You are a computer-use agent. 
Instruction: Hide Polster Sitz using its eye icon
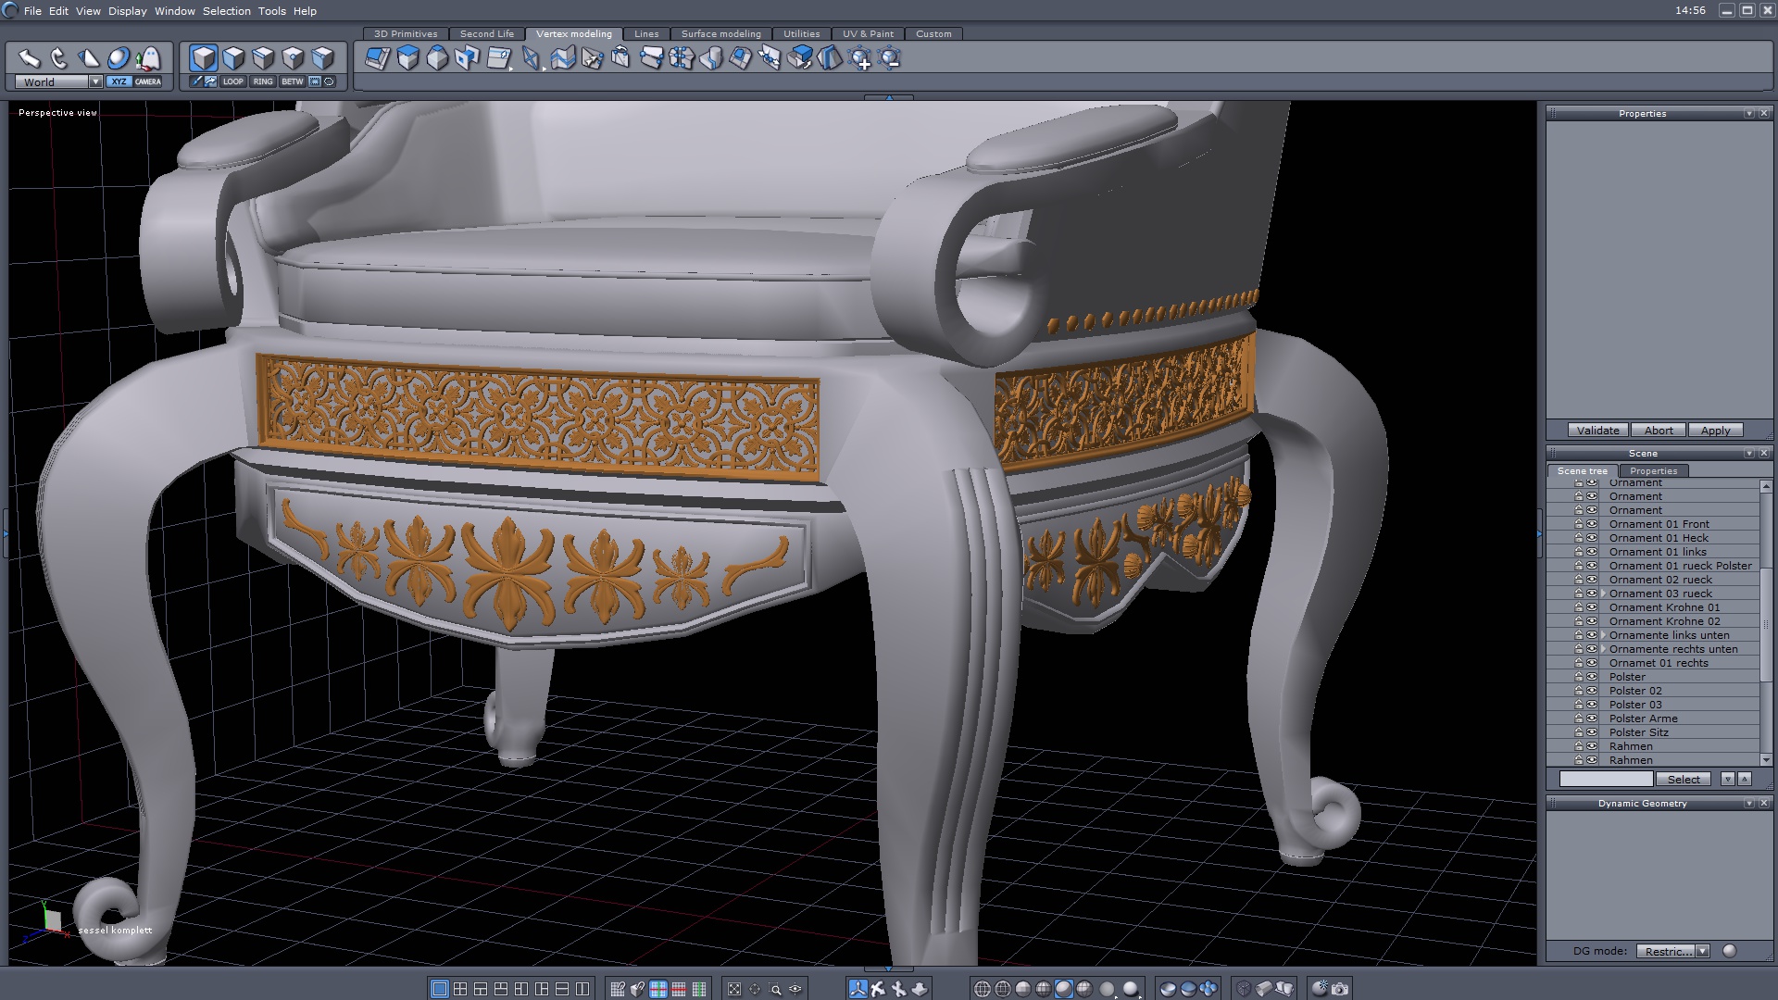pos(1592,732)
